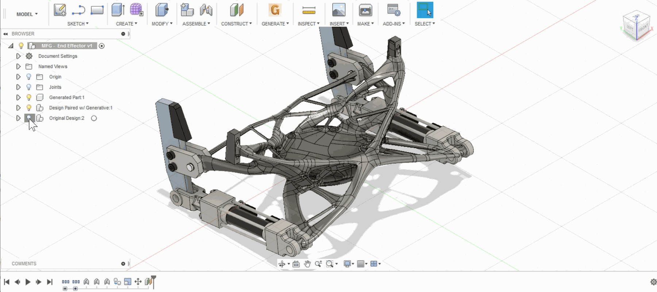Jump to the timeline beginning
Screen dimensions: 657x292
pos(7,282)
